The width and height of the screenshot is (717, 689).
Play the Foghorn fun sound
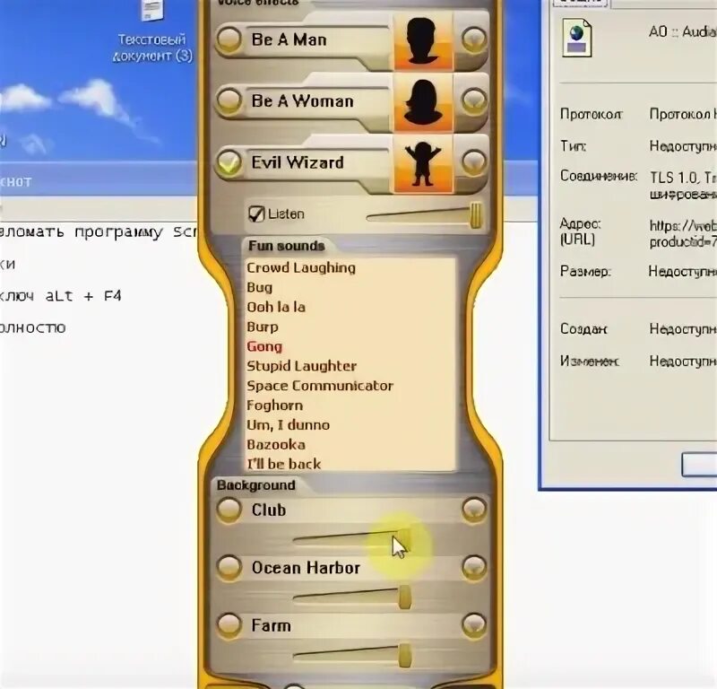[274, 406]
